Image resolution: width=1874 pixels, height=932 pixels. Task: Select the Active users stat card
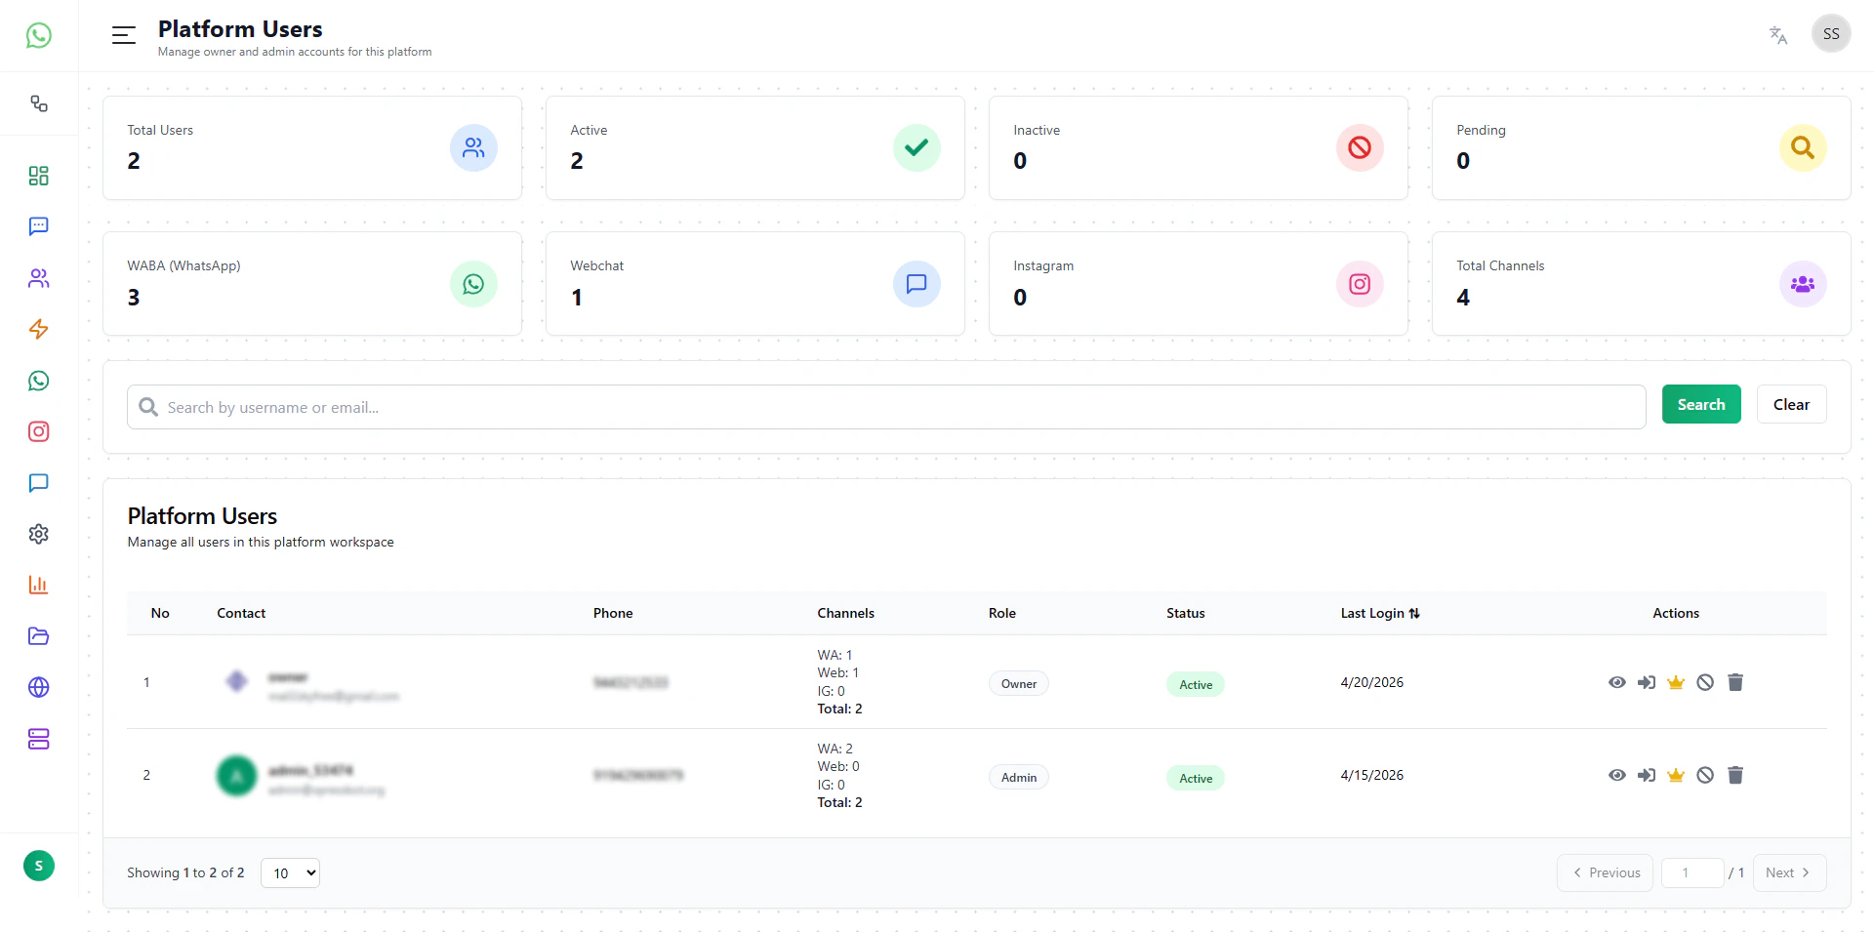coord(755,147)
